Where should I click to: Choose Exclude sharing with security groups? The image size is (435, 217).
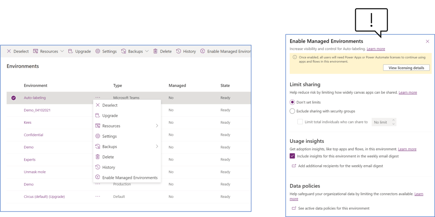point(292,111)
